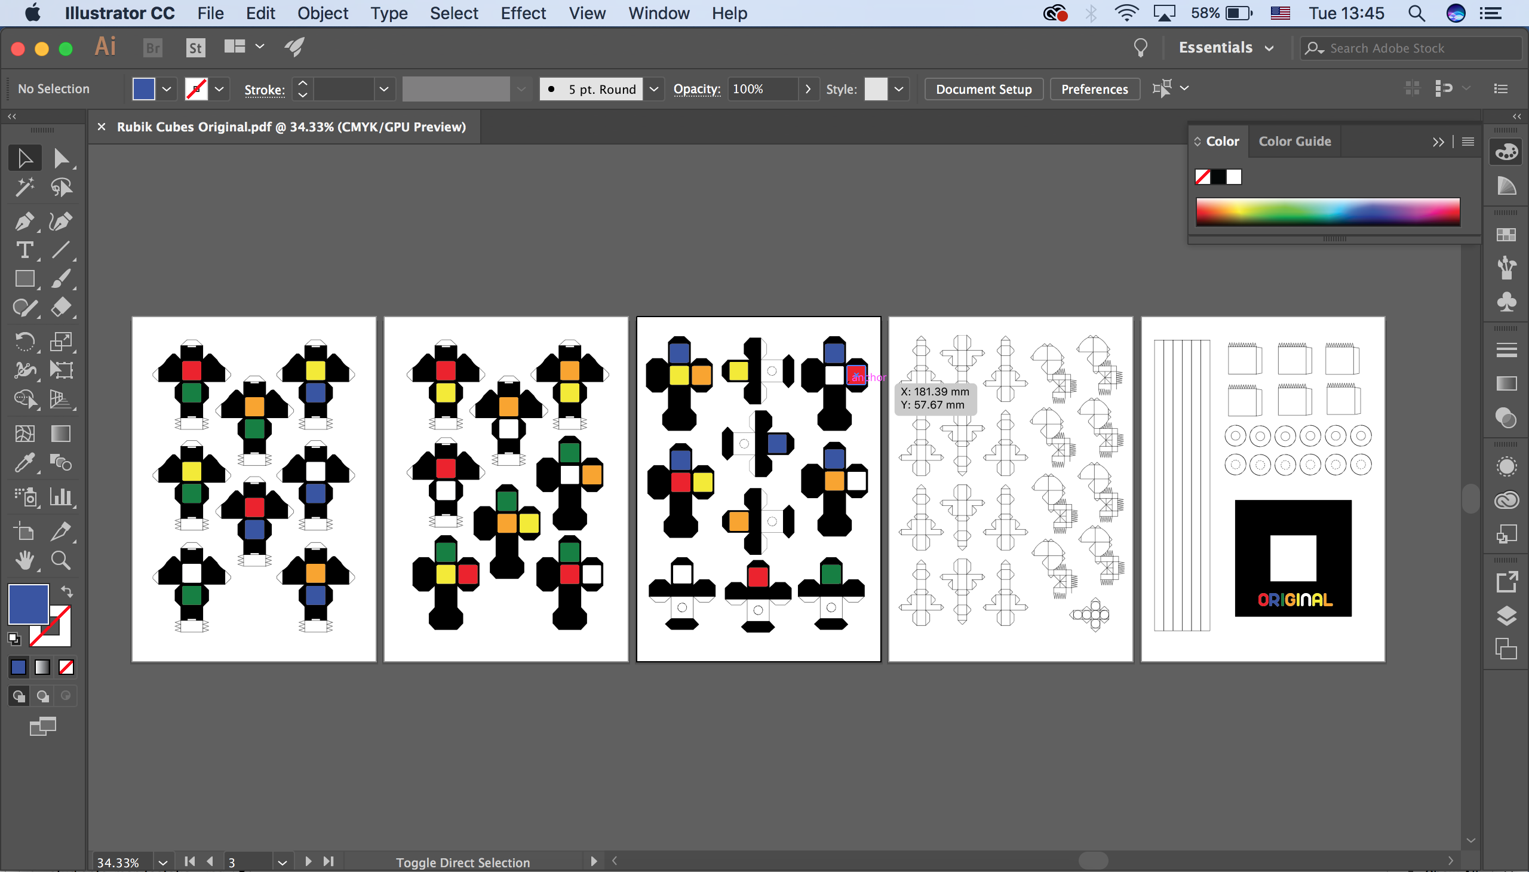
Task: Click the Document Setup button
Action: click(983, 89)
